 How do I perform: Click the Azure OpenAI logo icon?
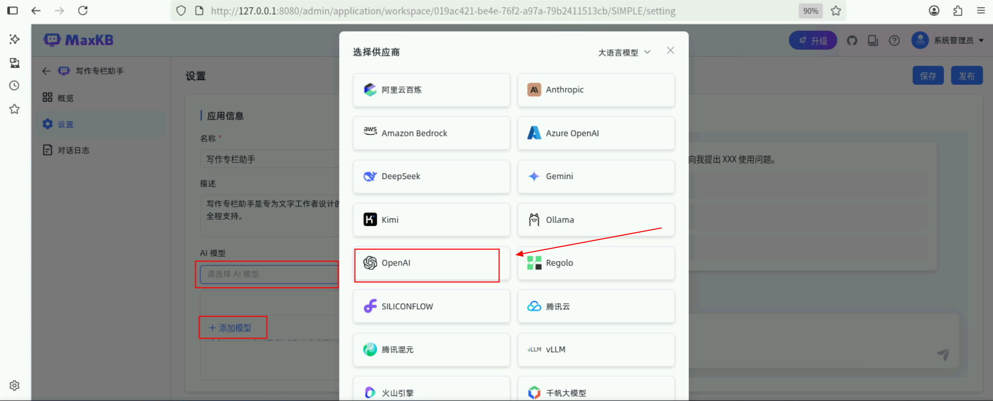coord(534,133)
